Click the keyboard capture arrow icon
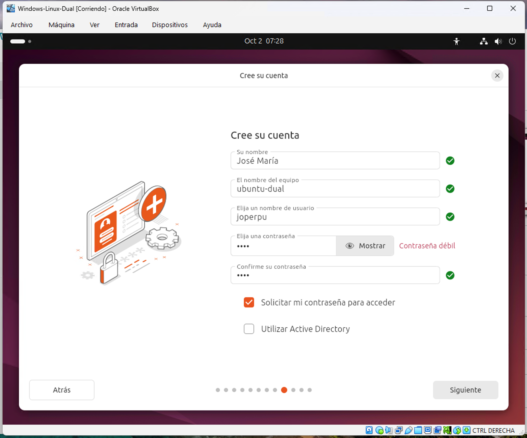Image resolution: width=527 pixels, height=438 pixels. coord(467,430)
